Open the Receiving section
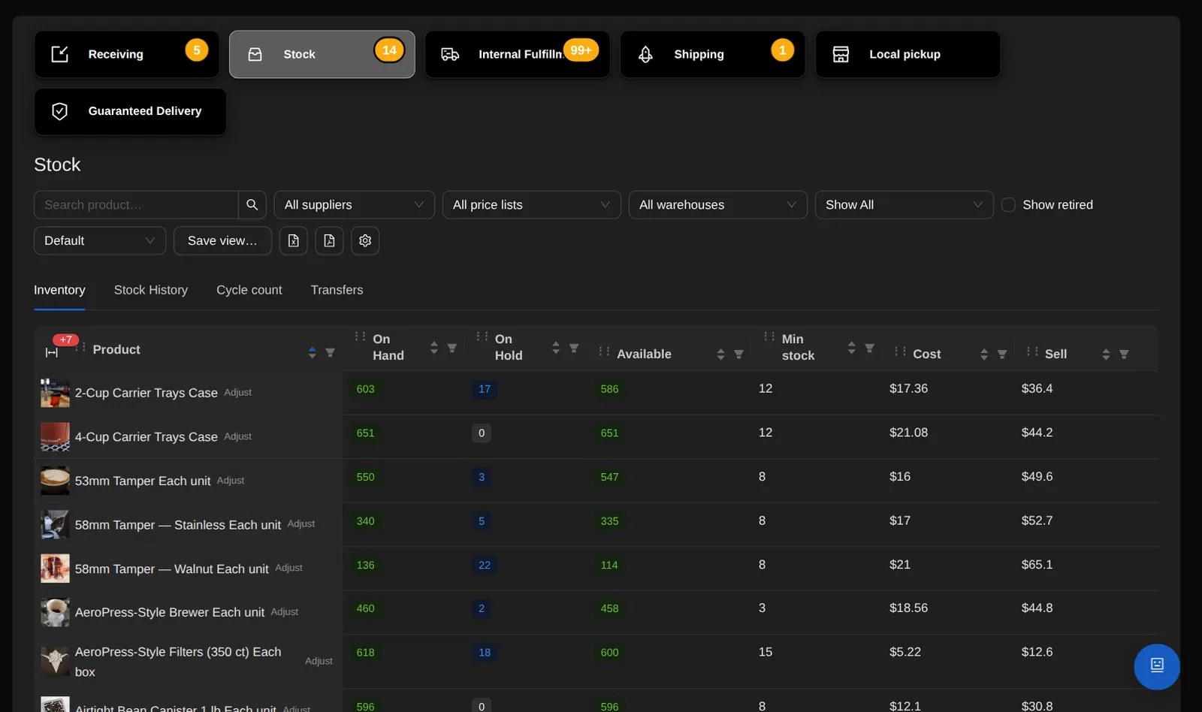1202x712 pixels. point(127,54)
